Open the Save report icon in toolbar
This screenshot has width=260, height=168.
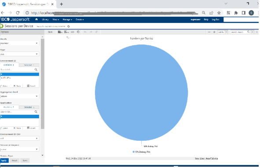(x=60, y=32)
